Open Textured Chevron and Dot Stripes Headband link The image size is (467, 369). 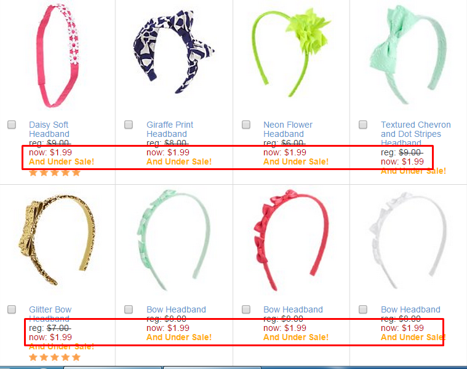click(x=416, y=133)
